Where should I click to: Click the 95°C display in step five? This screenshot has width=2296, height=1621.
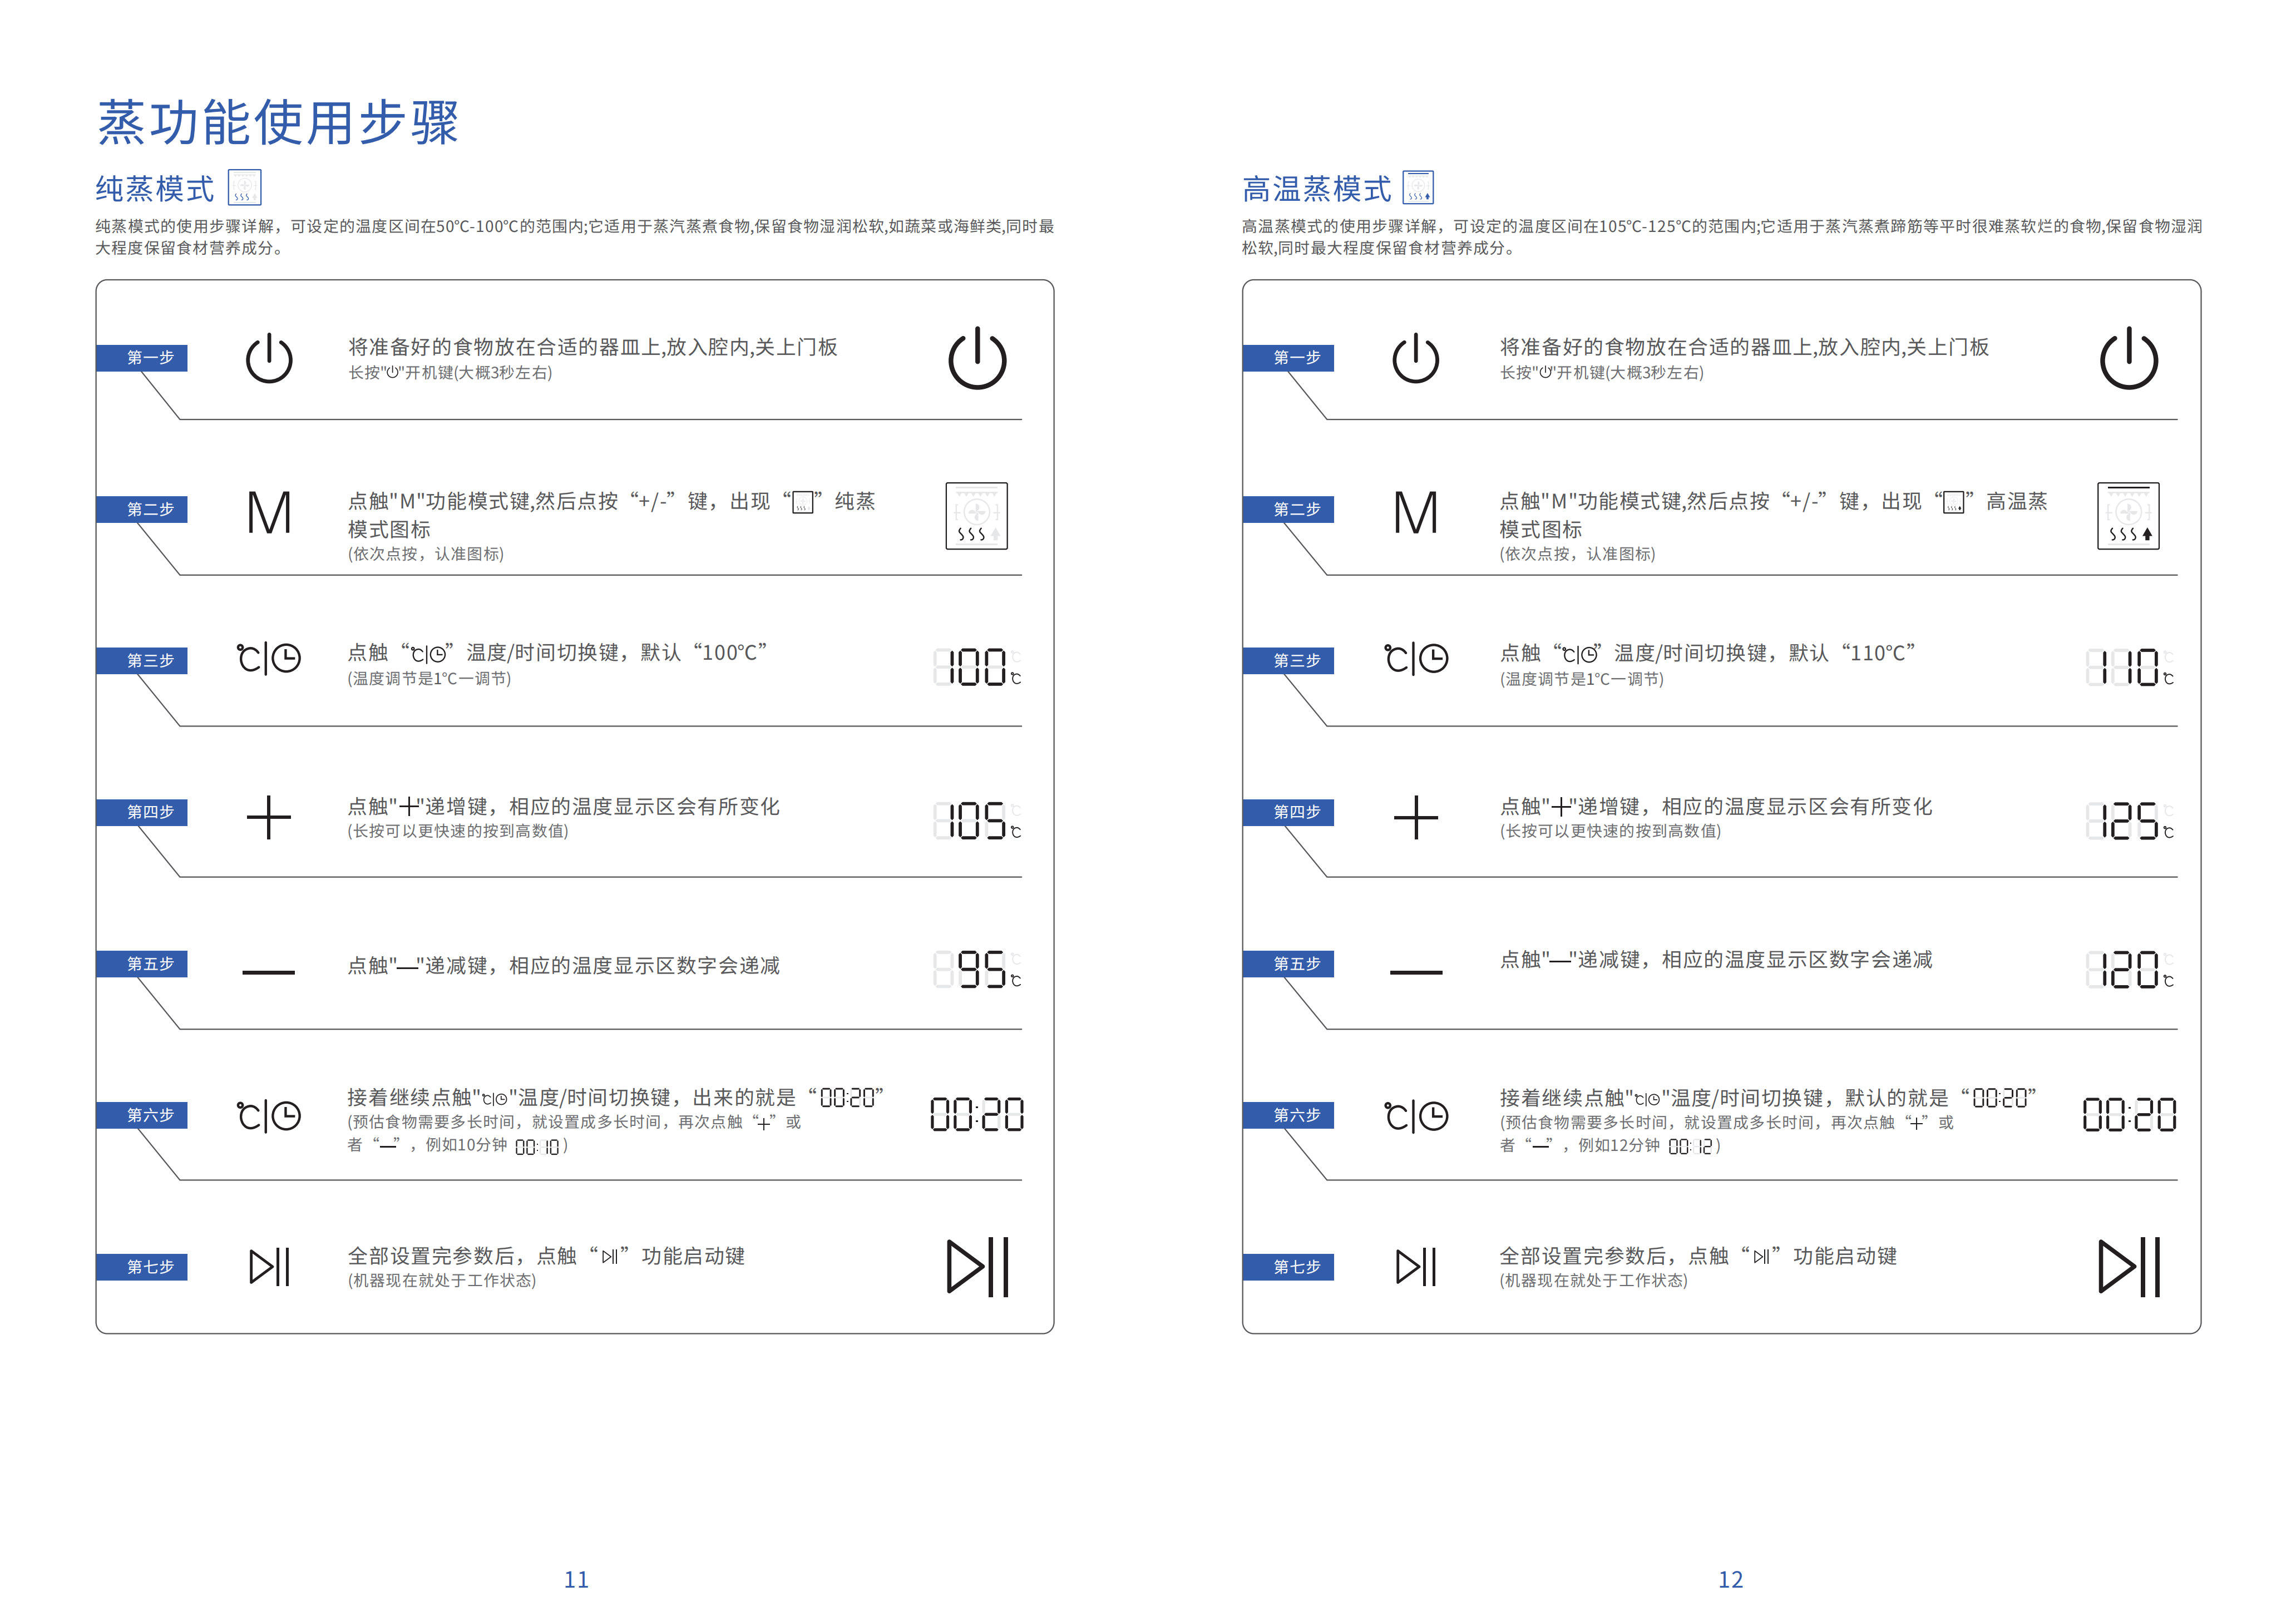pyautogui.click(x=977, y=970)
